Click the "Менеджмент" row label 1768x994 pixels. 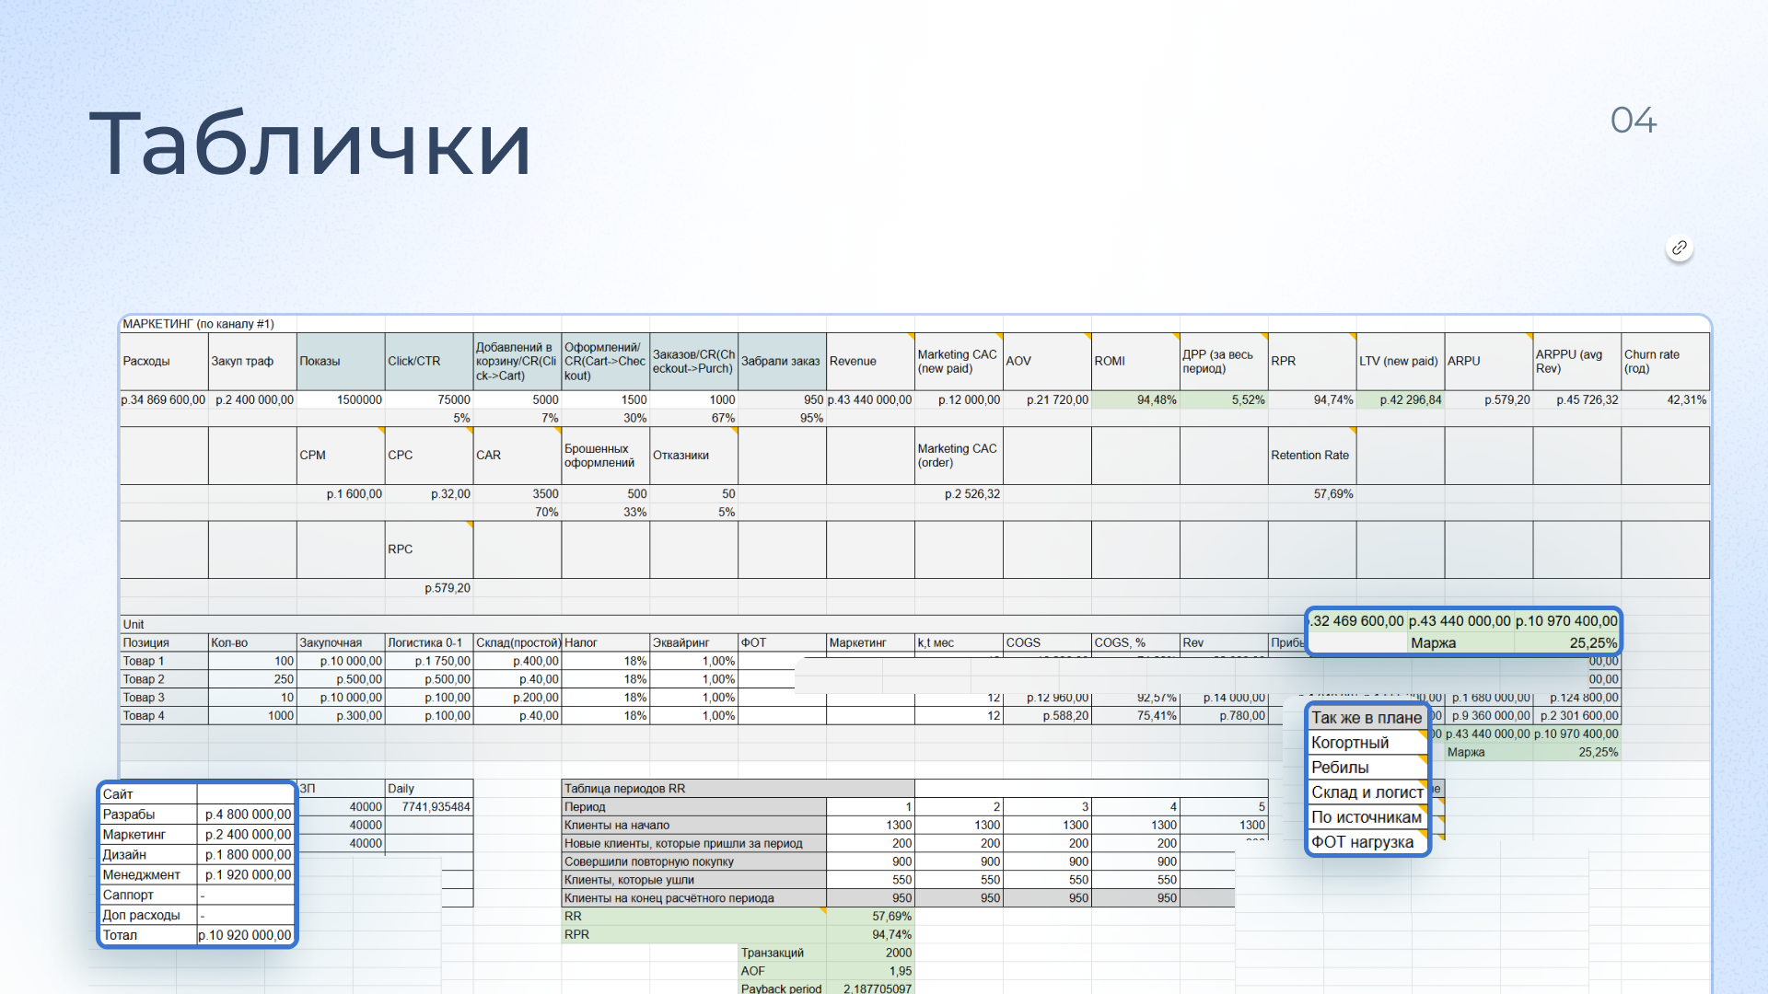pos(148,875)
